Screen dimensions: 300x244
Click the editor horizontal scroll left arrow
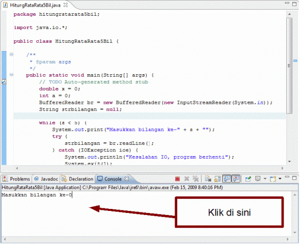click(x=17, y=168)
